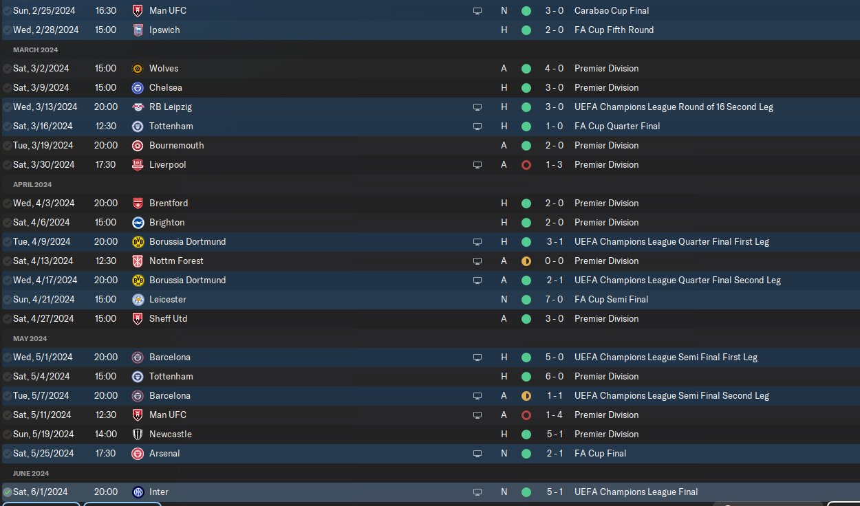Click the Inter club badge

(138, 492)
